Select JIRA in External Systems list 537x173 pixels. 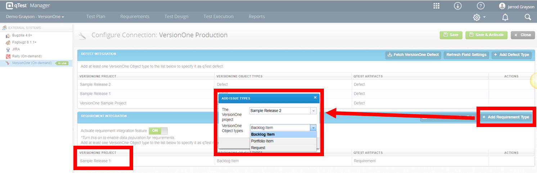pyautogui.click(x=15, y=49)
